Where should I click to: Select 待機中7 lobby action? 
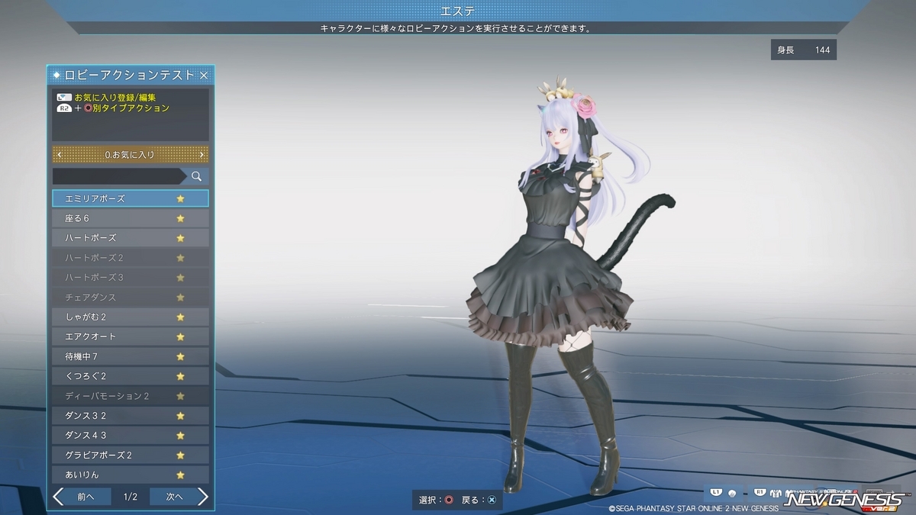click(x=131, y=357)
